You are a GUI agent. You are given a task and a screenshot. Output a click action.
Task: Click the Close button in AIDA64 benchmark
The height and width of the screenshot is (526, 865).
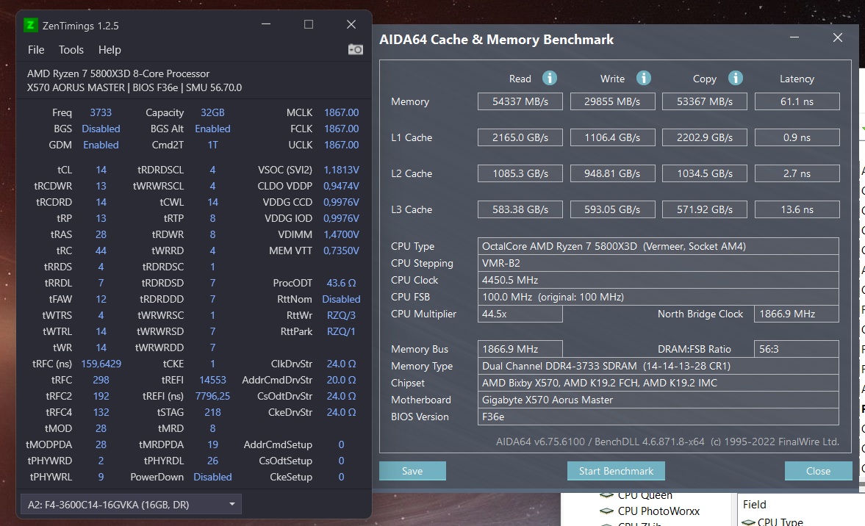818,471
